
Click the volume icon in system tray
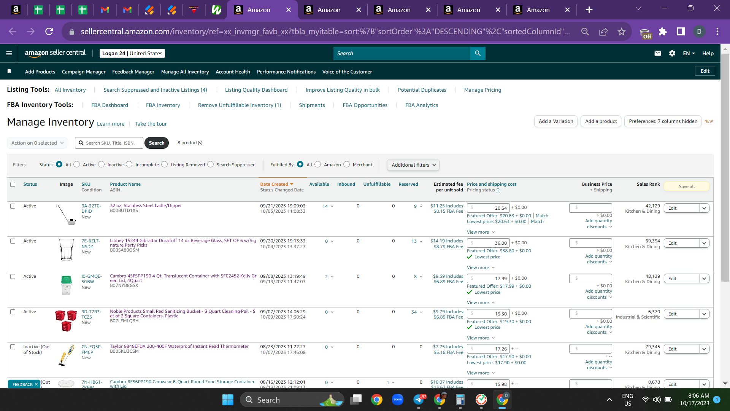pyautogui.click(x=657, y=400)
